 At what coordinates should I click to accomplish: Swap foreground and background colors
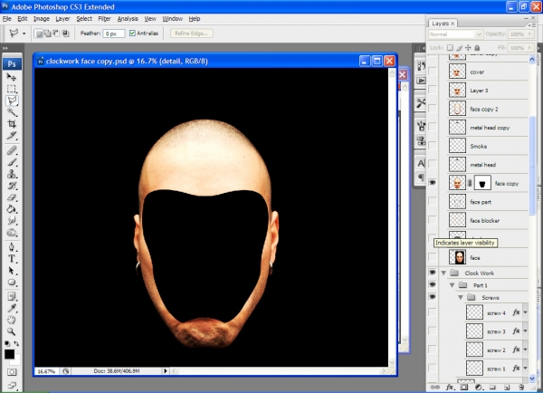pyautogui.click(x=16, y=343)
